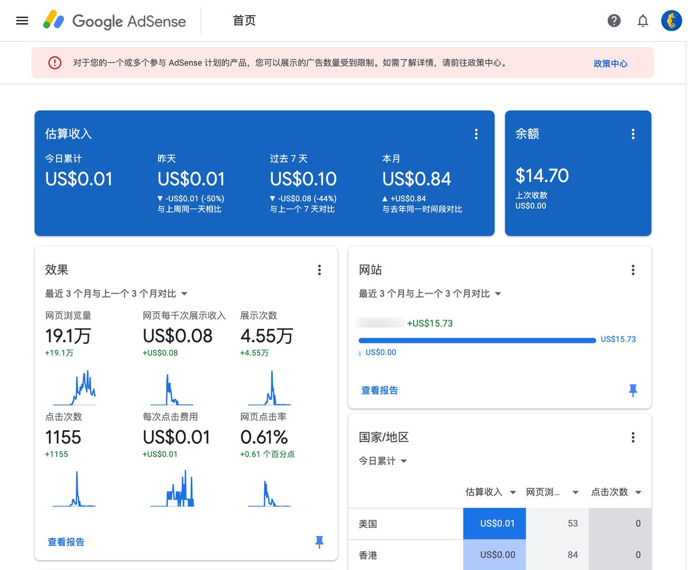
Task: Click the 0.61% click-through rate value
Action: (264, 438)
